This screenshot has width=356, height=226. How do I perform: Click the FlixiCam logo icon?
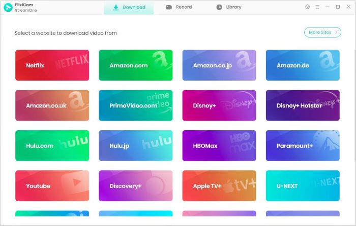click(8, 8)
